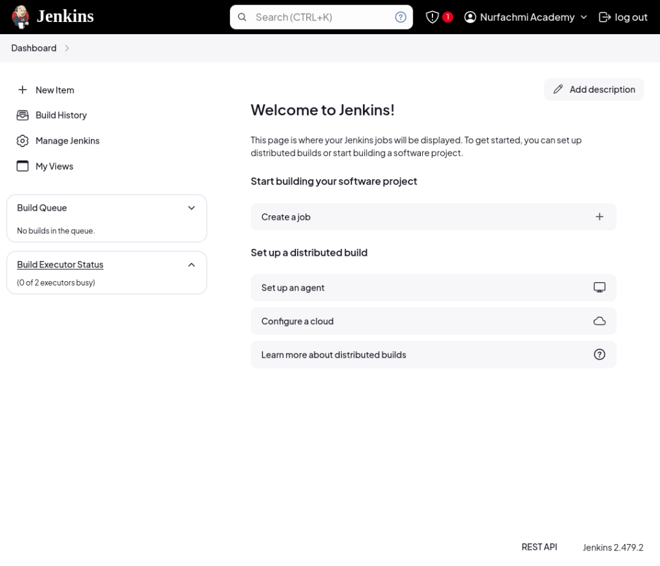Click the red notification badge 1

tap(447, 17)
